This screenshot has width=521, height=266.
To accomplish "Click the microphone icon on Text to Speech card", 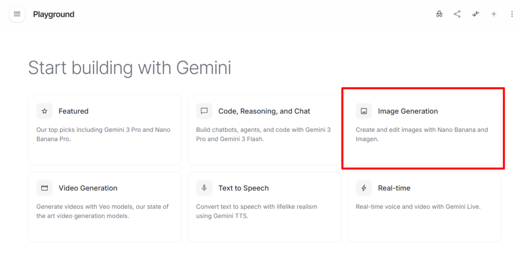I will [204, 188].
